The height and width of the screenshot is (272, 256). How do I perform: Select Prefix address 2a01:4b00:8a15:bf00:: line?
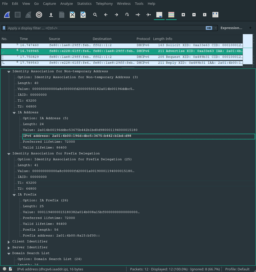click(x=61, y=235)
